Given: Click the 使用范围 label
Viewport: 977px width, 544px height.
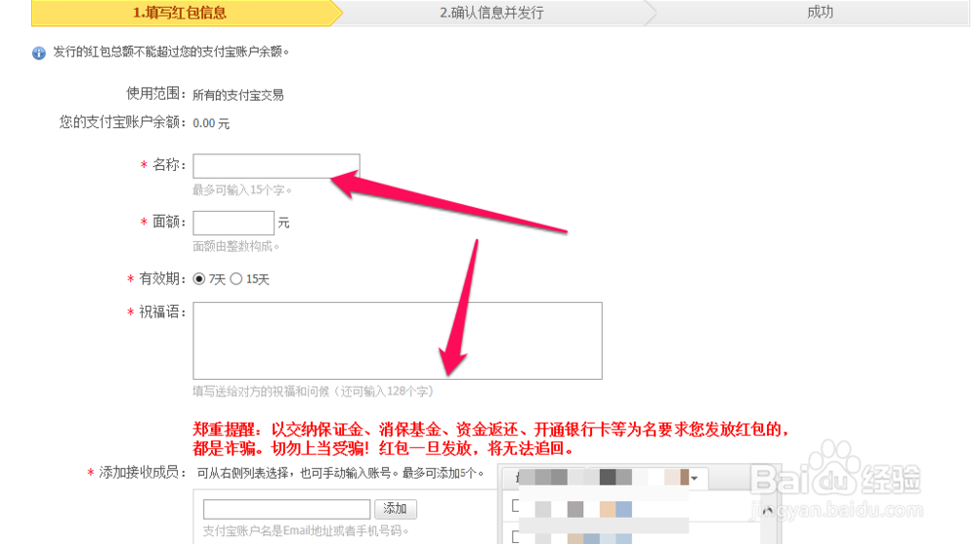Looking at the screenshot, I should 155,94.
